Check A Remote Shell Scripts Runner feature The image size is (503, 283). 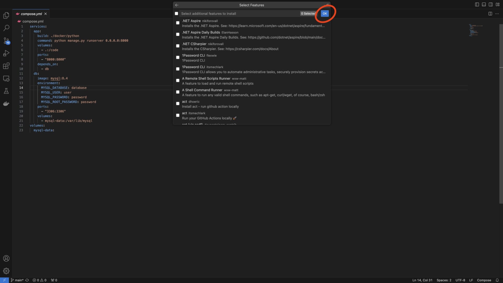tap(178, 81)
